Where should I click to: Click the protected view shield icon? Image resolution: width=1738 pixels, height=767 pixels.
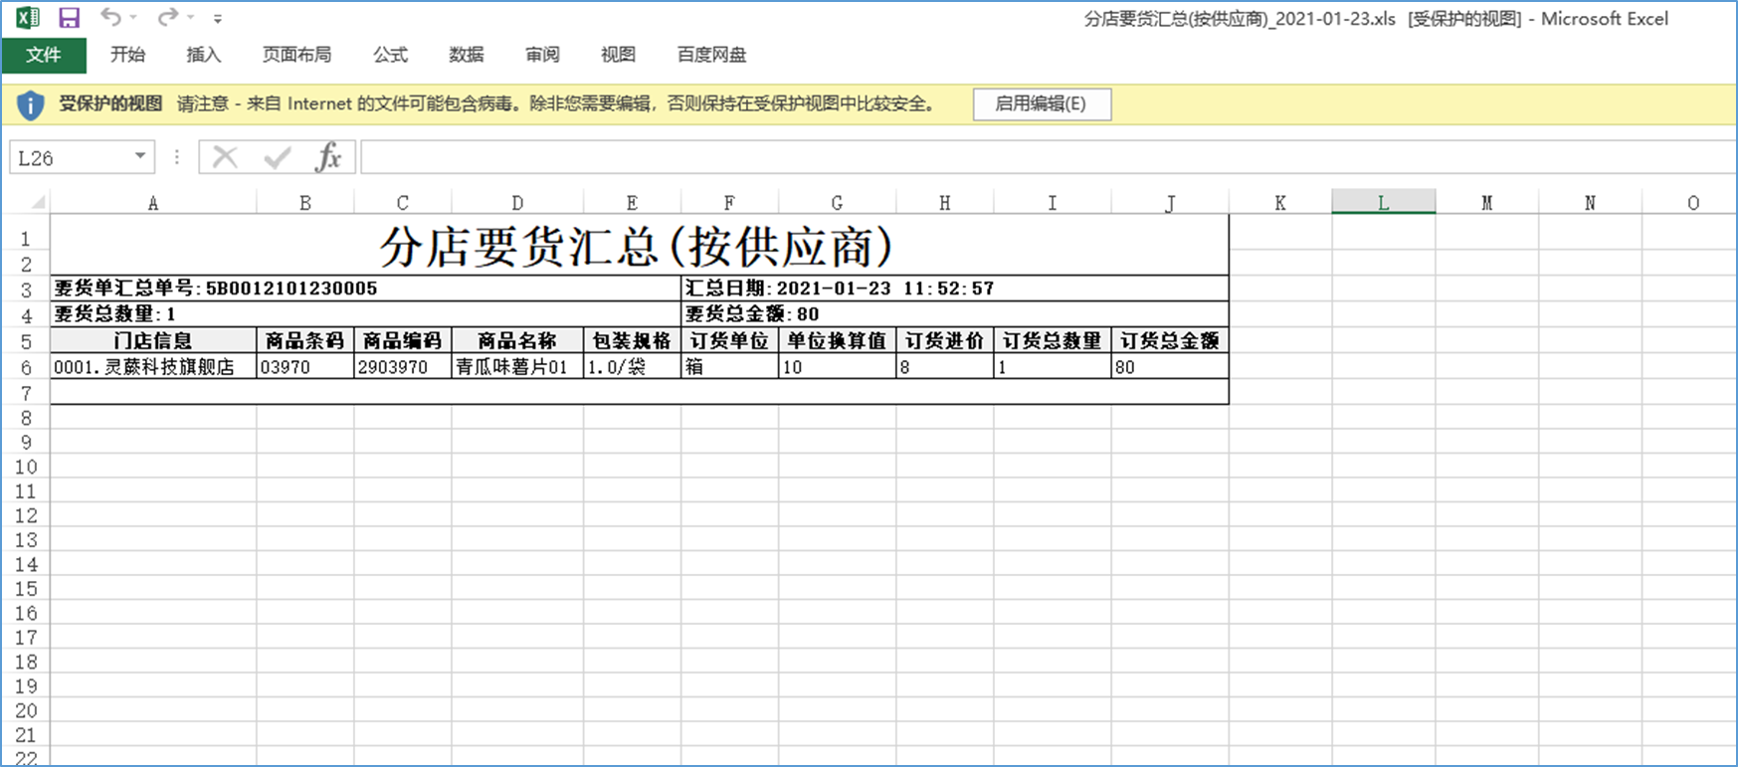(x=31, y=104)
